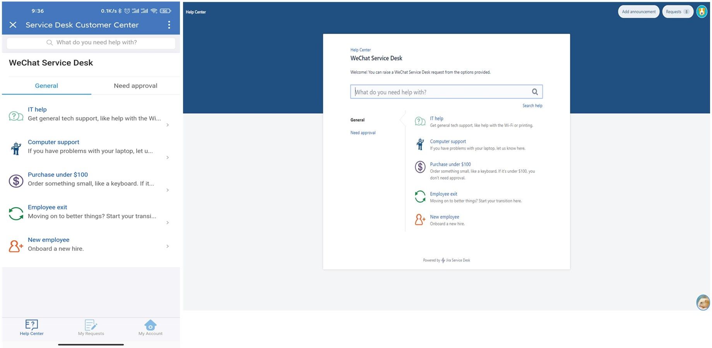Click the Add announcement button
712x348 pixels.
[638, 12]
